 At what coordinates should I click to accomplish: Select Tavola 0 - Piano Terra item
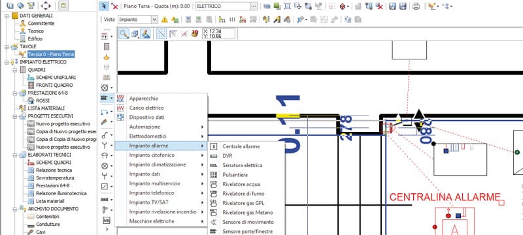51,54
